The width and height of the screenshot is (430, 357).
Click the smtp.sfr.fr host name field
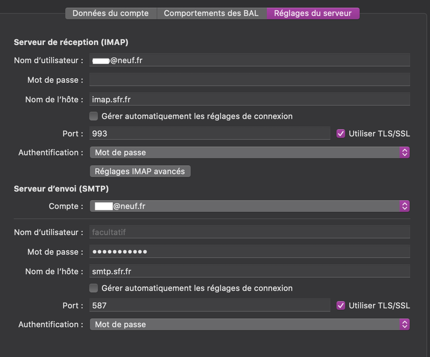250,271
